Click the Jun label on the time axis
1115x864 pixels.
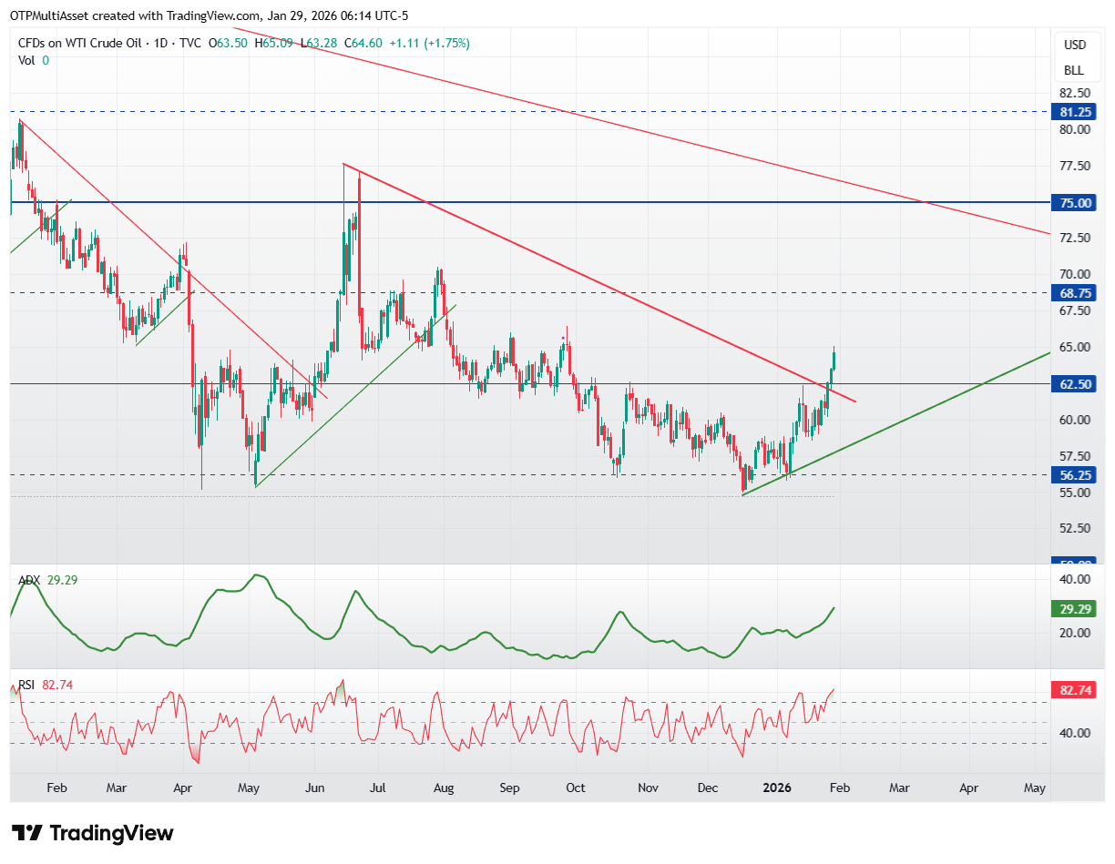pos(315,788)
